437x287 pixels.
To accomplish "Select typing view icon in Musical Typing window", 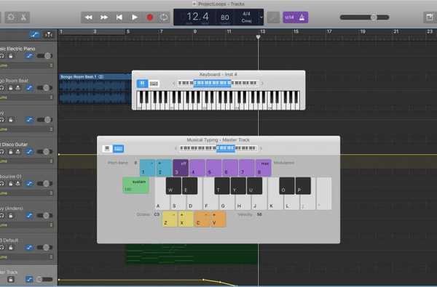I will click(x=118, y=148).
